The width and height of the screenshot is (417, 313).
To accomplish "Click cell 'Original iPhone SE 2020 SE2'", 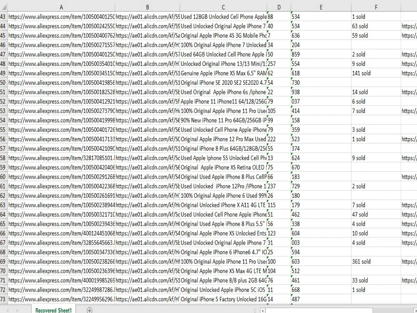I will click(x=224, y=83).
